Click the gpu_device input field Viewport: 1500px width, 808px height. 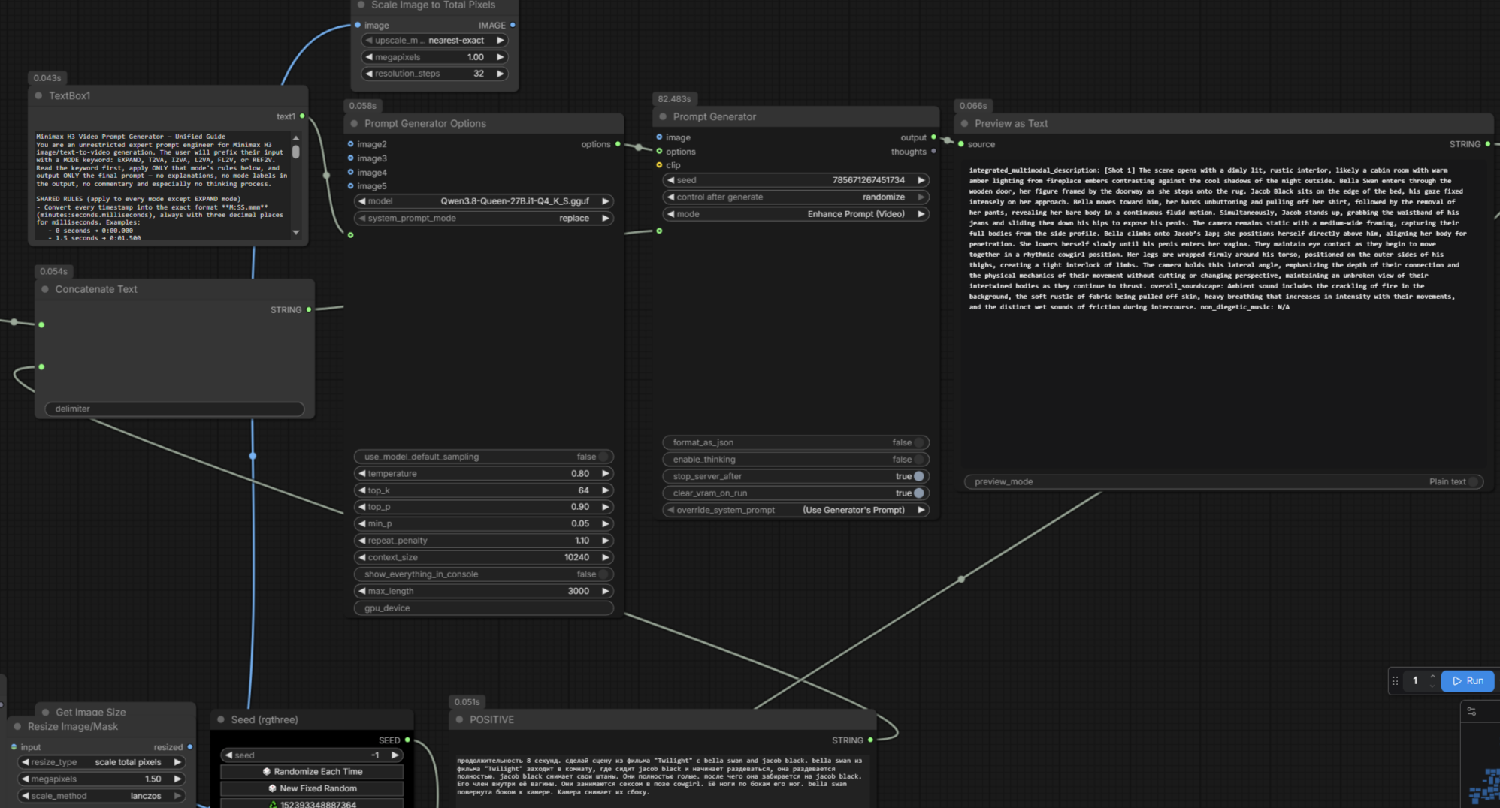click(483, 608)
